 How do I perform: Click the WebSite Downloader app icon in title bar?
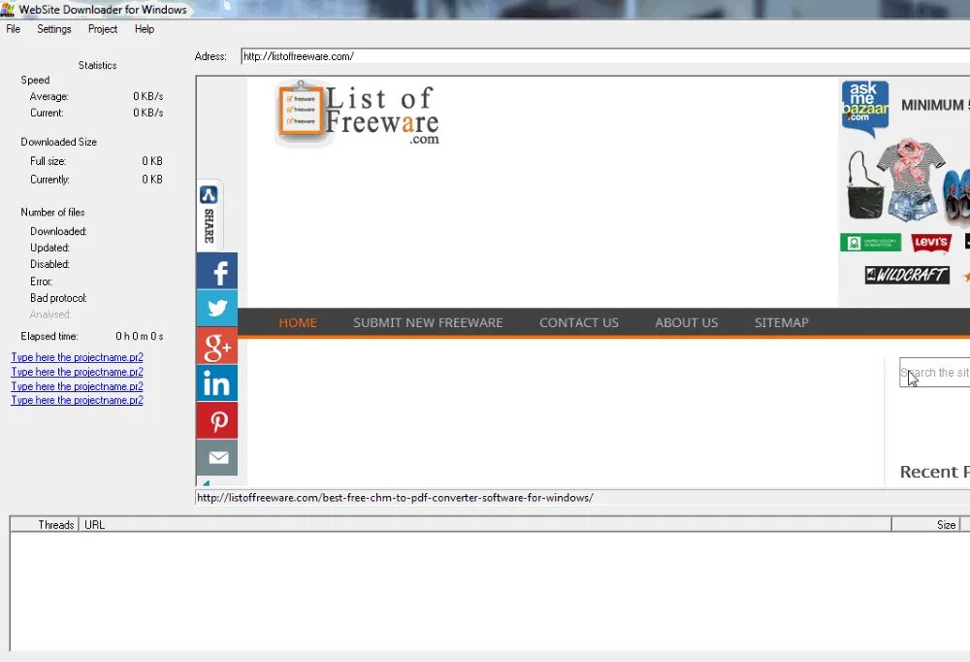(x=8, y=10)
